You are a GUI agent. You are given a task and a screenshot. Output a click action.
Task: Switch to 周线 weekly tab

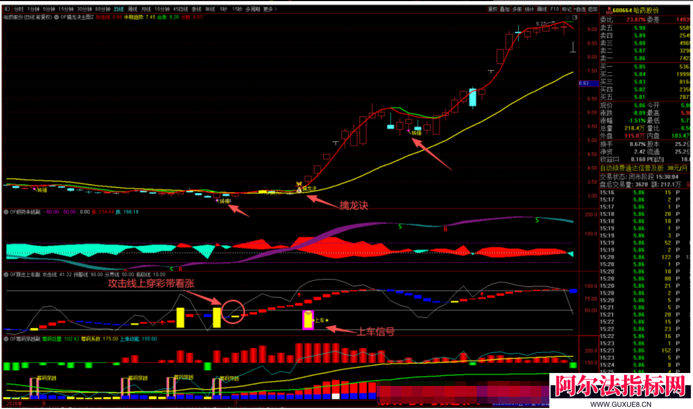[x=132, y=9]
